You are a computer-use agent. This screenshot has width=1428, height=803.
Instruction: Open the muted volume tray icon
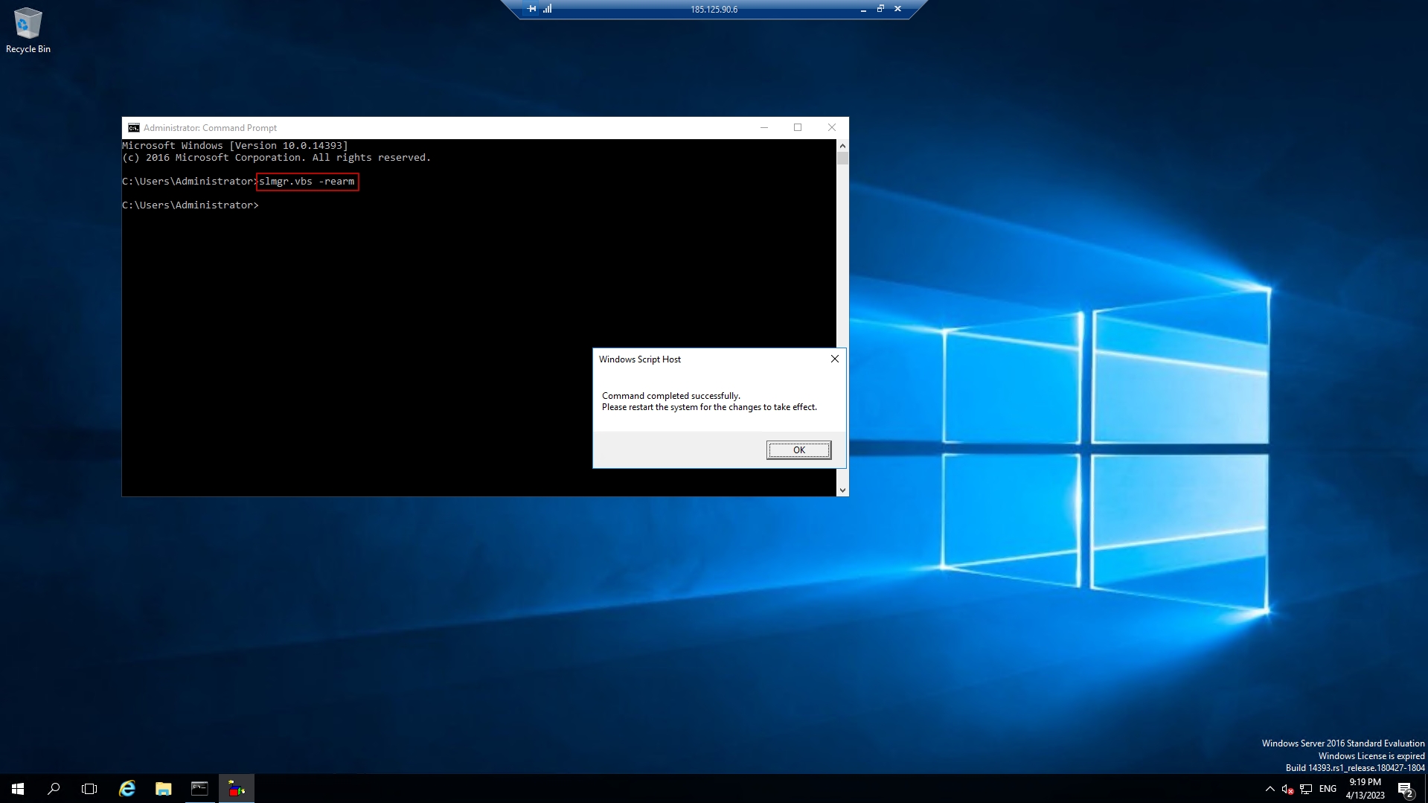tap(1287, 789)
